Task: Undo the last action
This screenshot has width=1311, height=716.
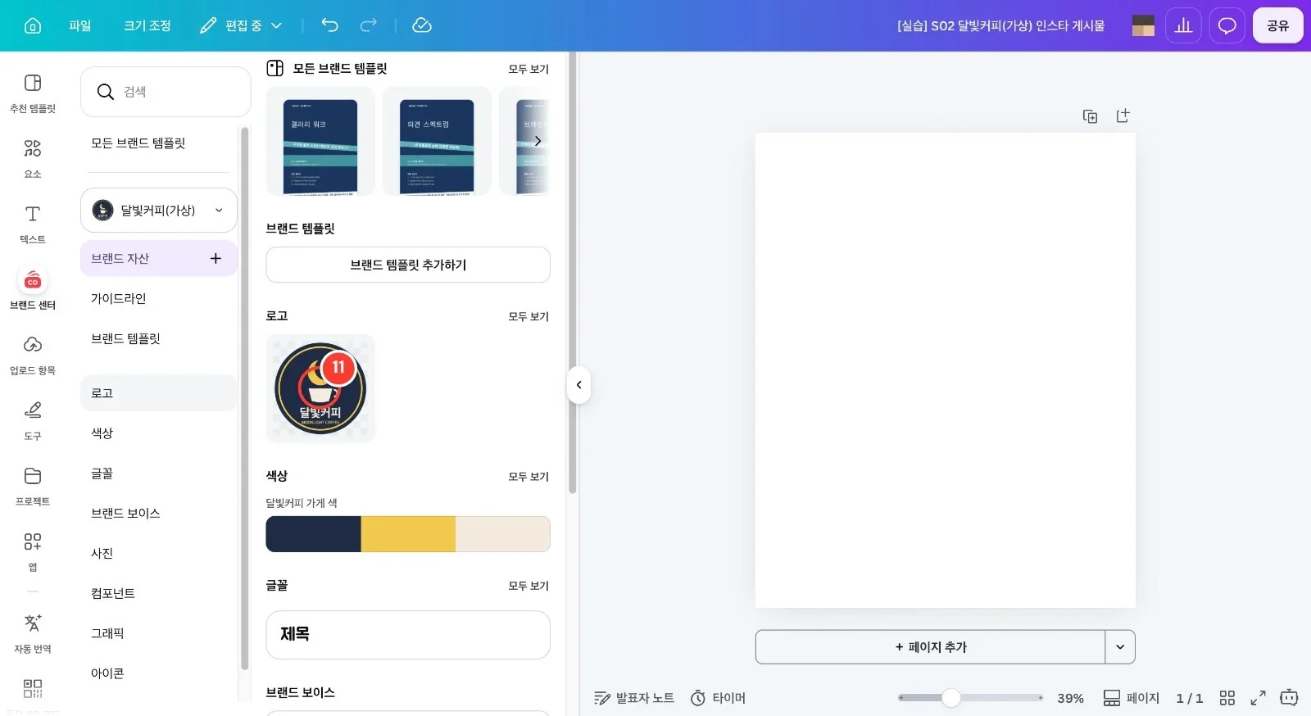Action: point(329,25)
